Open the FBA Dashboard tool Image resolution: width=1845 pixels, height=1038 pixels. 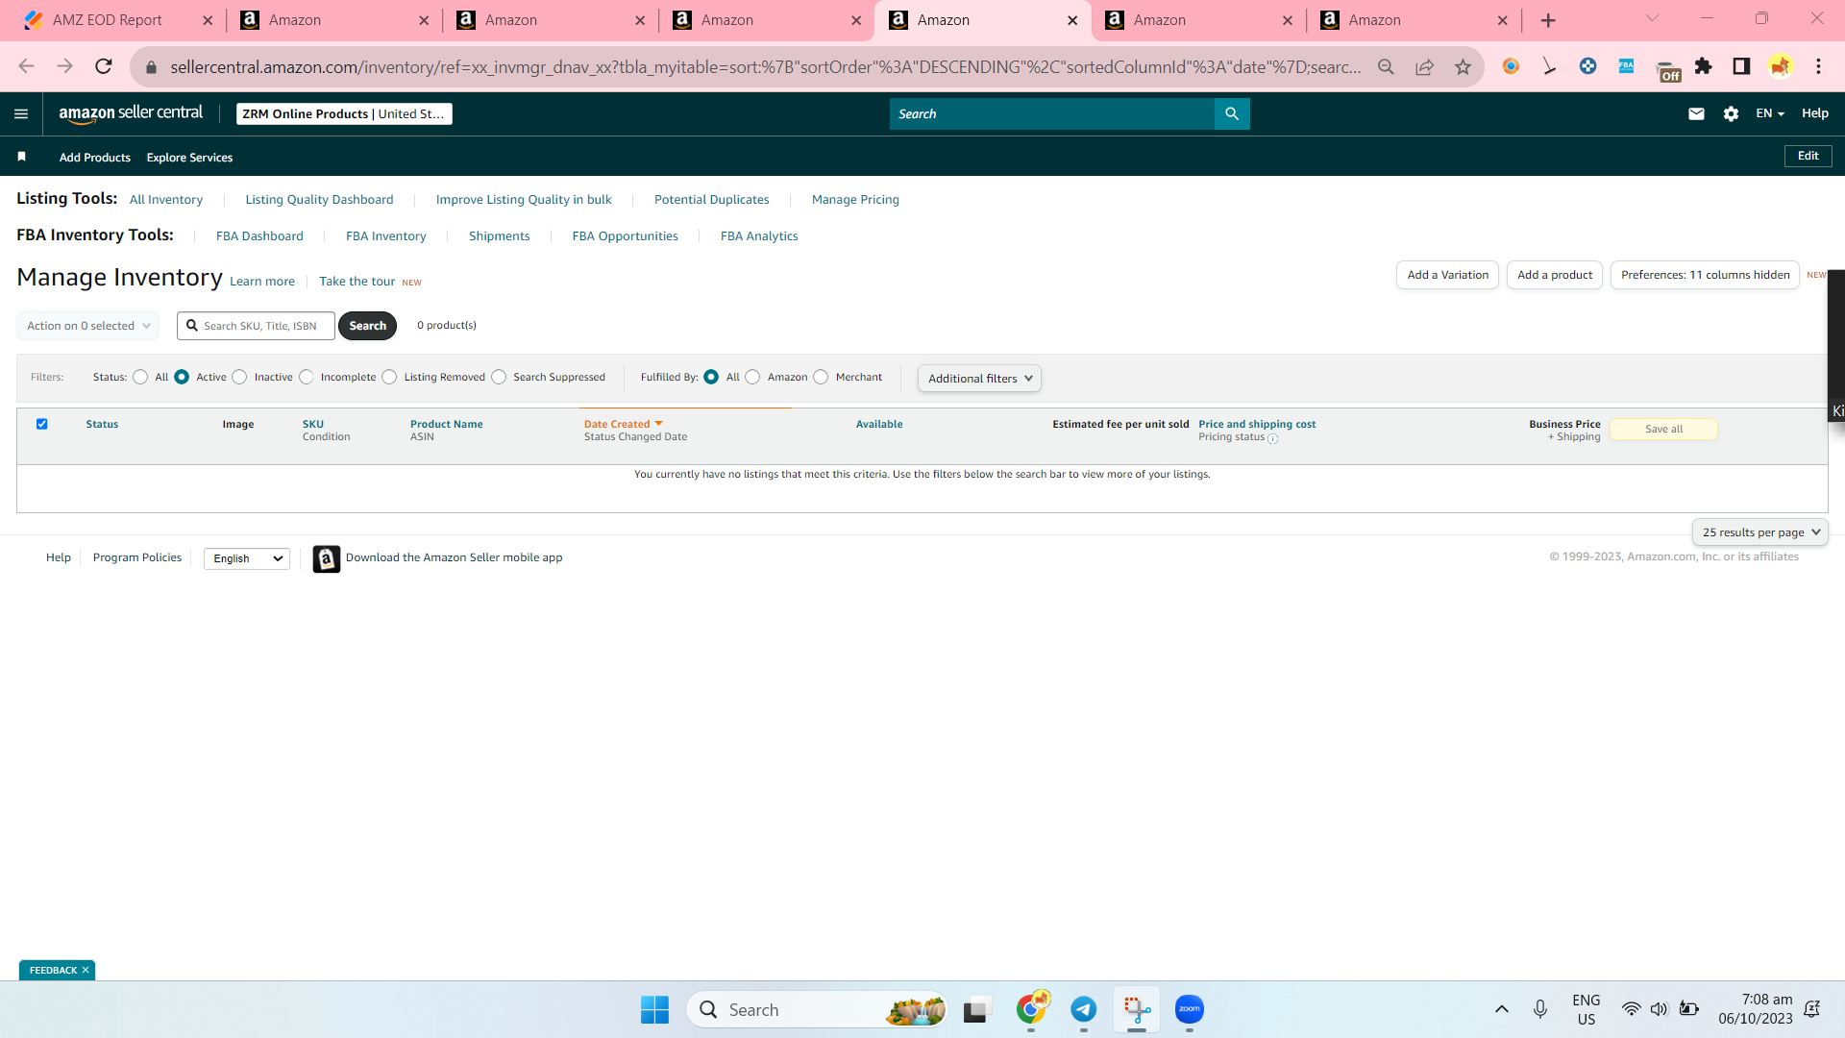click(259, 236)
